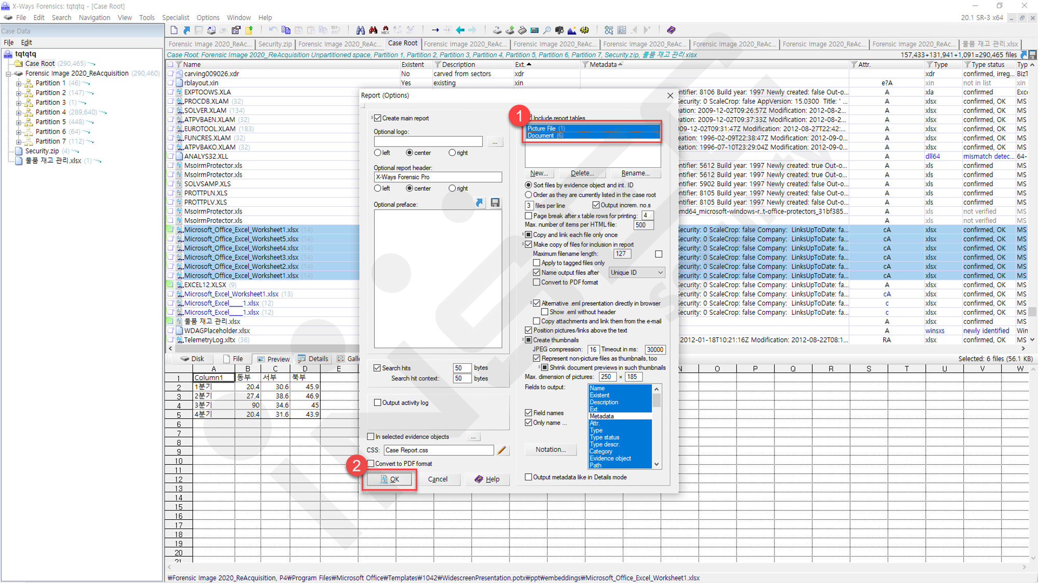Collapse the Forensic Image 2020_ReAcquisition node

tap(8, 74)
